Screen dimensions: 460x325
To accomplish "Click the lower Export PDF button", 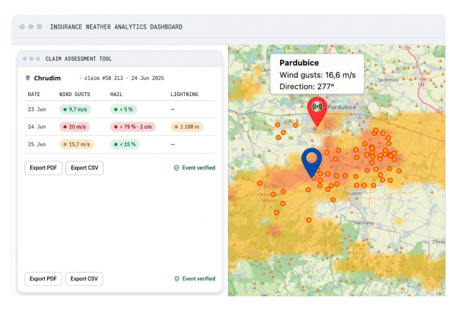I will [x=43, y=279].
